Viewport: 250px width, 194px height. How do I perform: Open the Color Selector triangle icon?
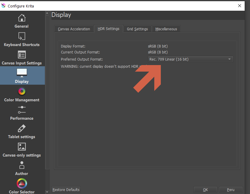22,183
